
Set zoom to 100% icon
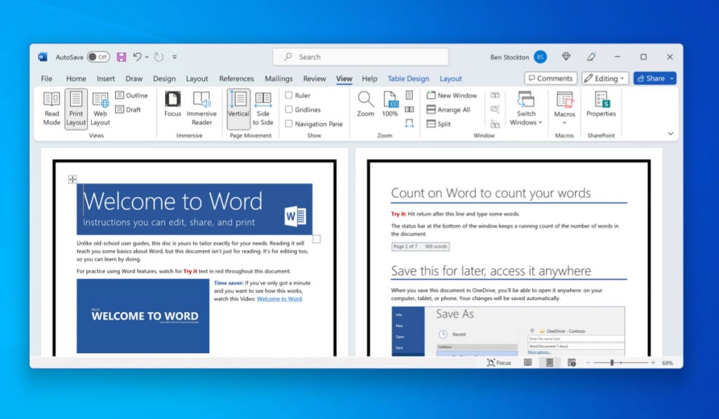click(390, 104)
